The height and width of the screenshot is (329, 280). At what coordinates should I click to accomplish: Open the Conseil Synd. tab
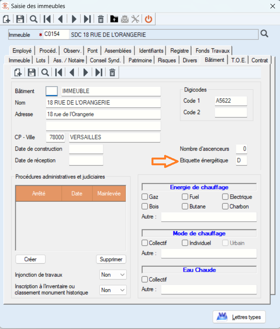click(105, 60)
